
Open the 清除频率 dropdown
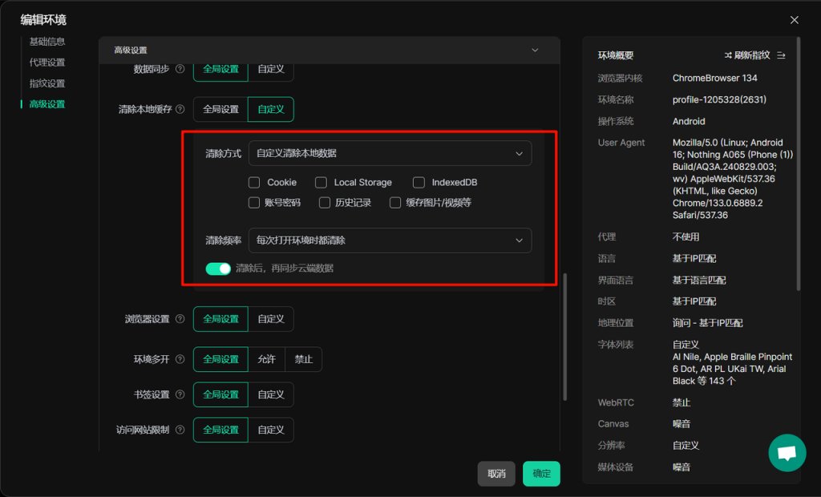point(390,240)
